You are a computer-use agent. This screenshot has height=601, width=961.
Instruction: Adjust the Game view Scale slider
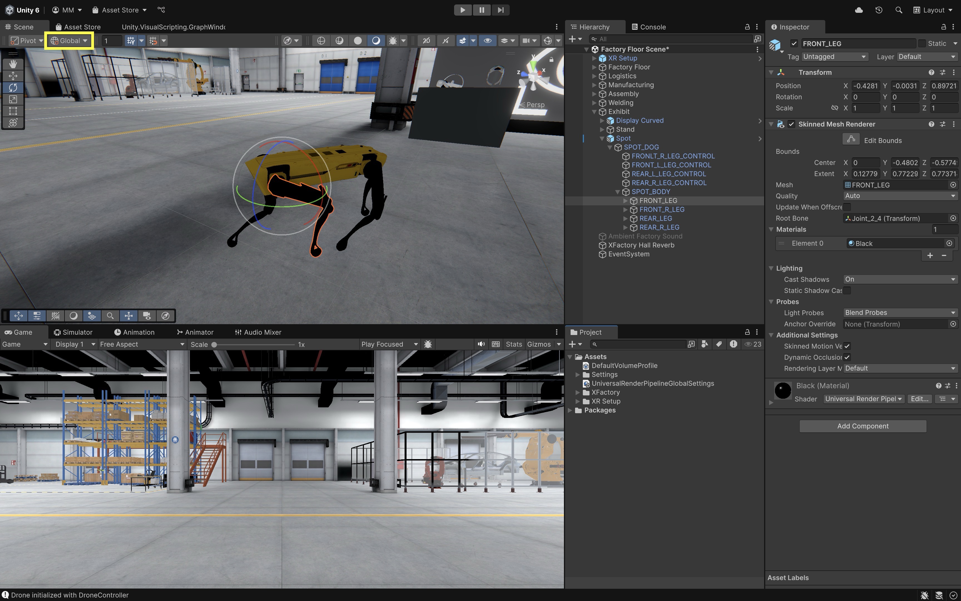tap(214, 345)
